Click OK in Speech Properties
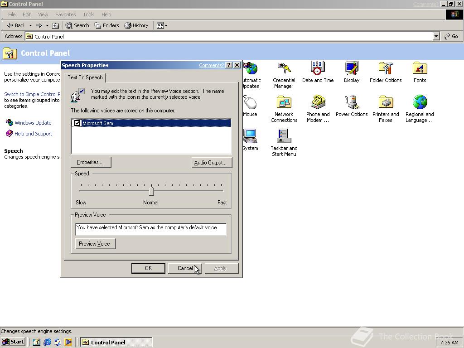The height and width of the screenshot is (348, 464). coord(148,268)
